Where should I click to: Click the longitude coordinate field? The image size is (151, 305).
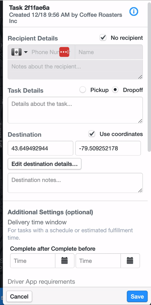tap(108, 148)
